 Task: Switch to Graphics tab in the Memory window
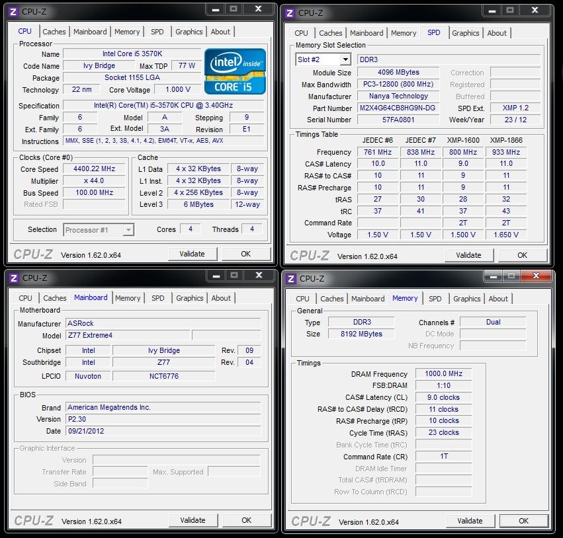point(467,299)
